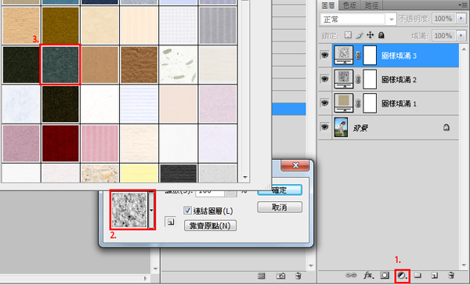Image resolution: width=470 pixels, height=285 pixels.
Task: Delete the layer with the Layers panel trash icon
Action: coord(451,275)
